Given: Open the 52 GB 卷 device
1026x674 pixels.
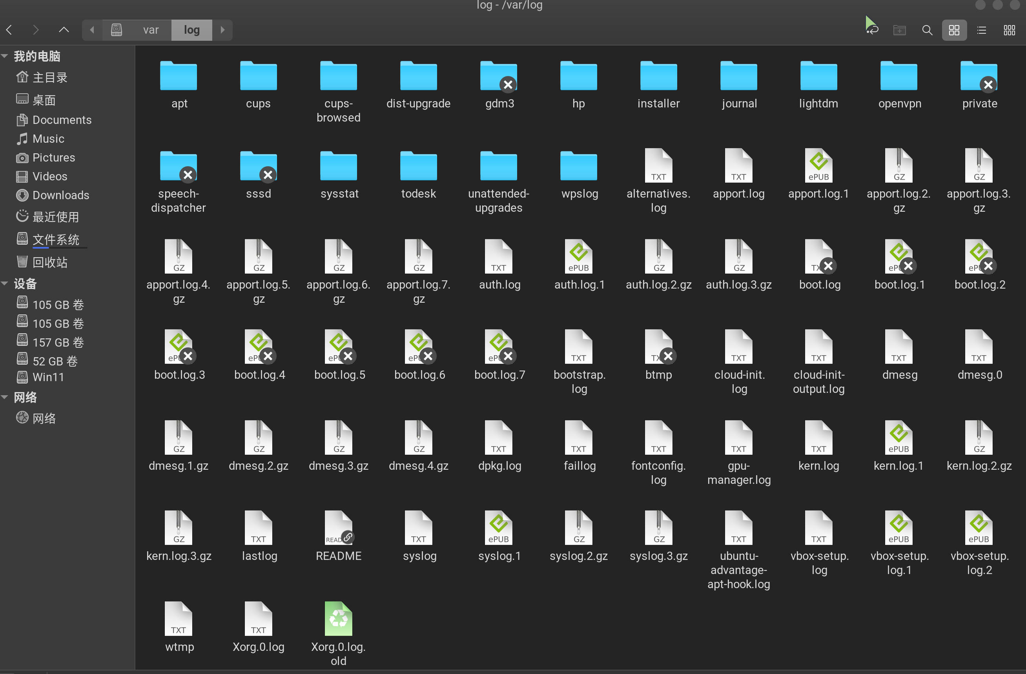Looking at the screenshot, I should pos(47,361).
